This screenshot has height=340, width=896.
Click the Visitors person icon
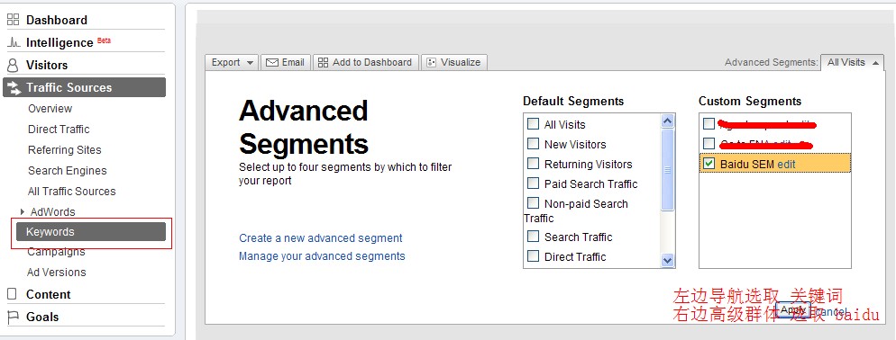click(x=13, y=65)
